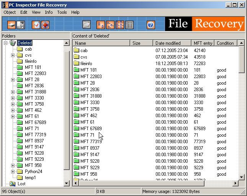This screenshot has width=247, height=196.
Task: Click the Folders pane down scroll arrow
Action: [67, 183]
